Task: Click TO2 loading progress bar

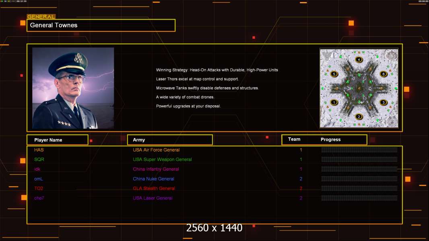Action: 359,188
